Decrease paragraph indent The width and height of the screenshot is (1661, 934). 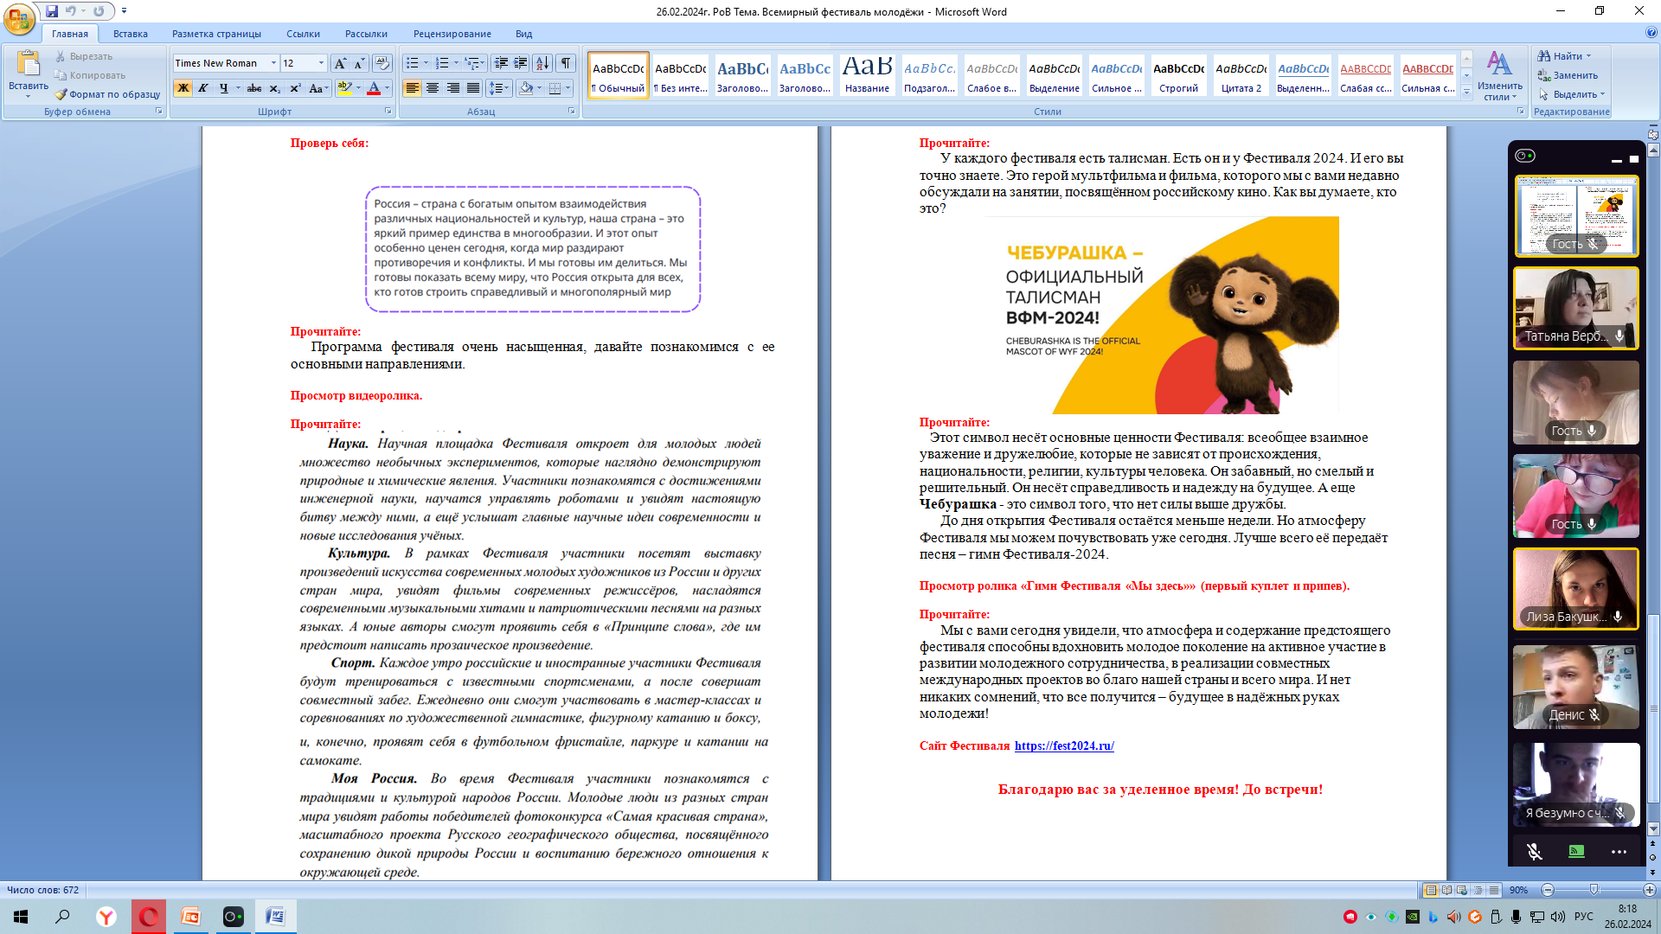[501, 63]
